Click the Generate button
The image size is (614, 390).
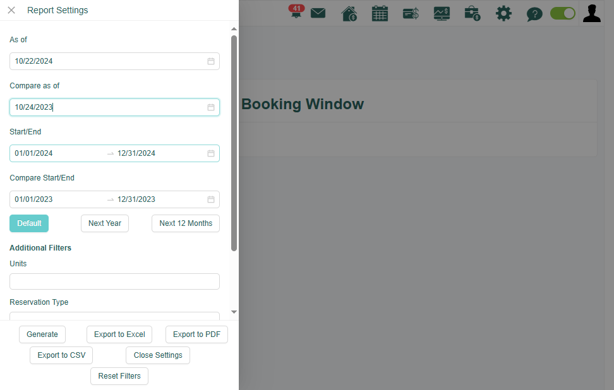coord(42,334)
